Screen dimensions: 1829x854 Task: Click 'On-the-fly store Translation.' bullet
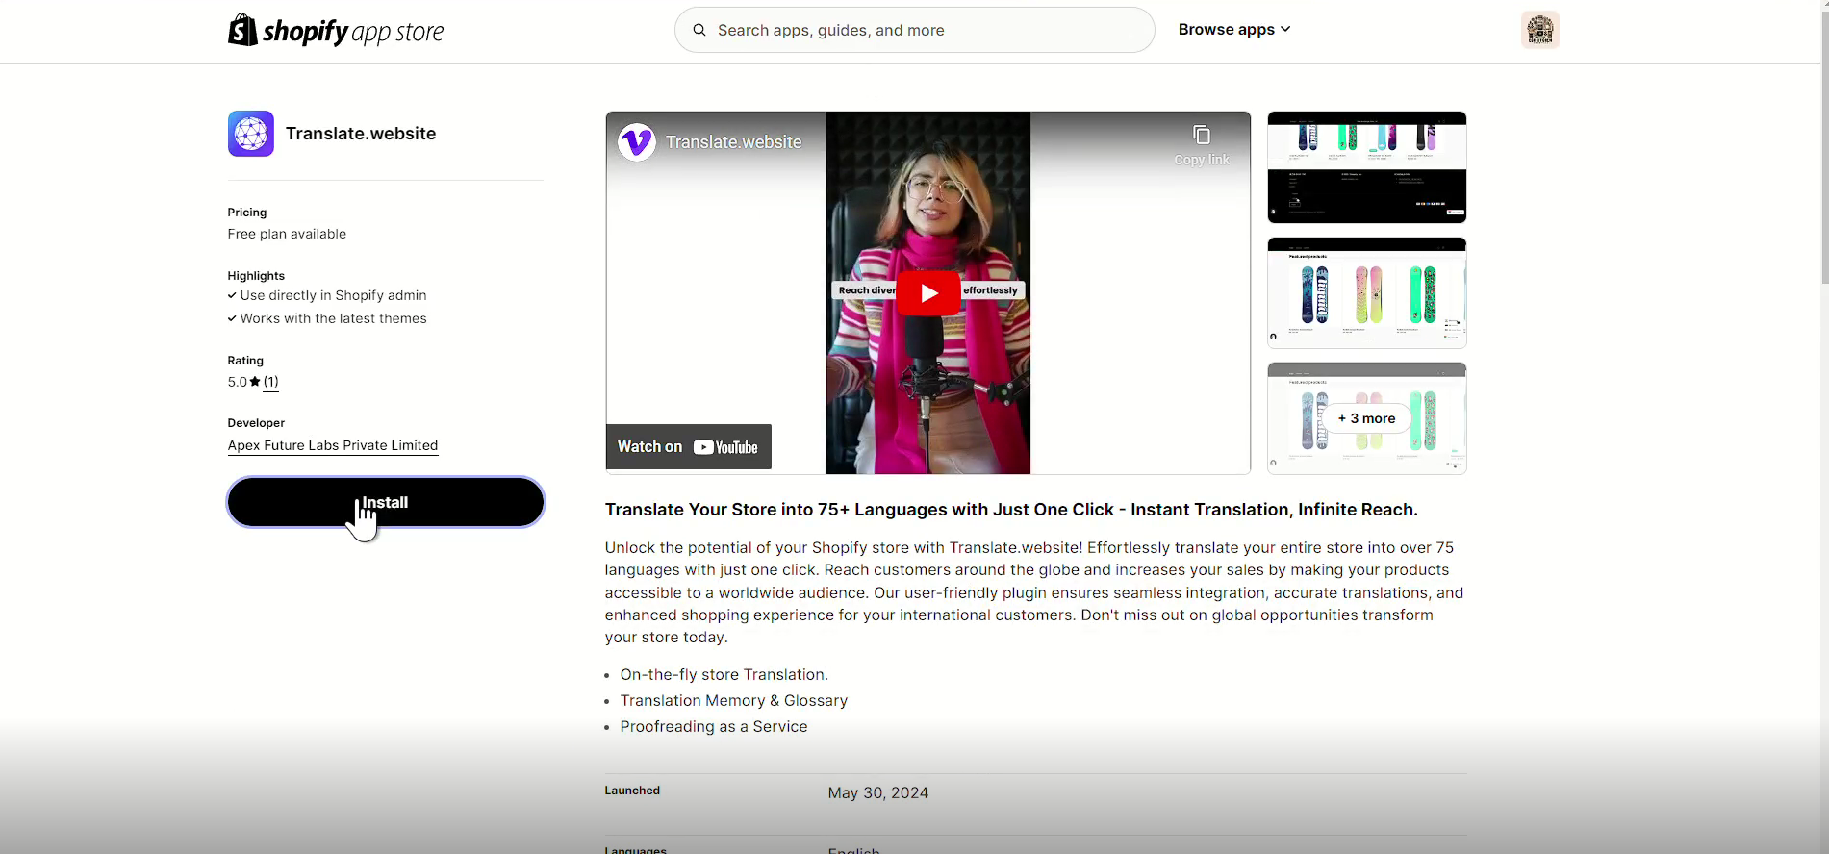(x=724, y=675)
